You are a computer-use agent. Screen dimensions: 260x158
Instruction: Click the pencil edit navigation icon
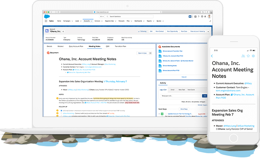point(210,21)
